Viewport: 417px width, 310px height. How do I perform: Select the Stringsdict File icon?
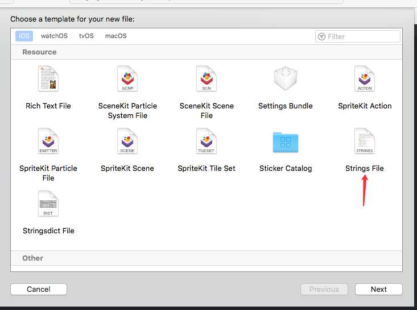click(x=48, y=204)
